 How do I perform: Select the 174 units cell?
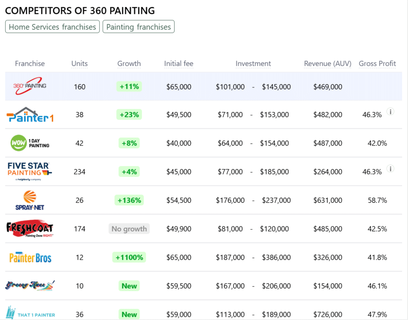point(79,229)
